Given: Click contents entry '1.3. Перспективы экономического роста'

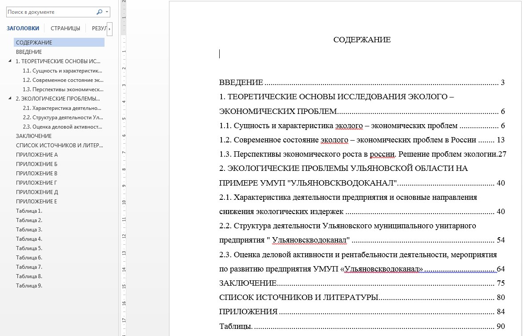Looking at the screenshot, I should tap(362, 154).
